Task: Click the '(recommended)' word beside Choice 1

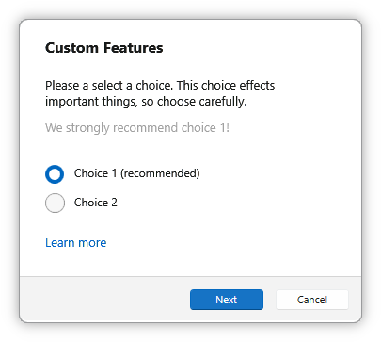Action: point(160,173)
